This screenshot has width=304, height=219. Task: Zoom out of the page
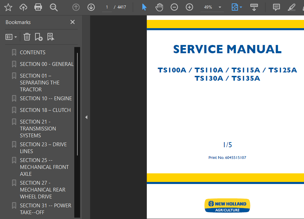coord(174,7)
